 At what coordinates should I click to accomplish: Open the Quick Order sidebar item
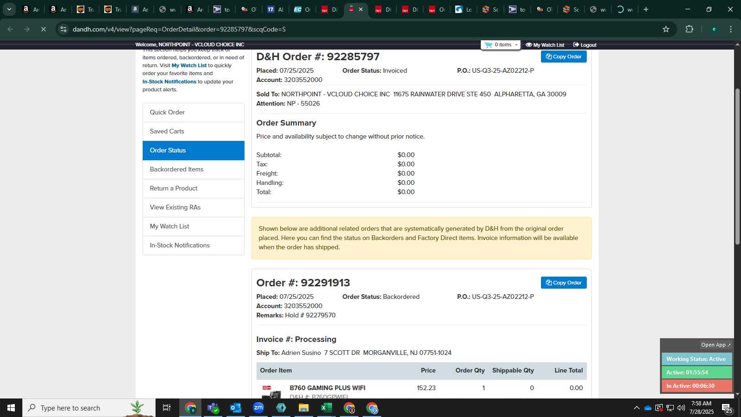(194, 113)
